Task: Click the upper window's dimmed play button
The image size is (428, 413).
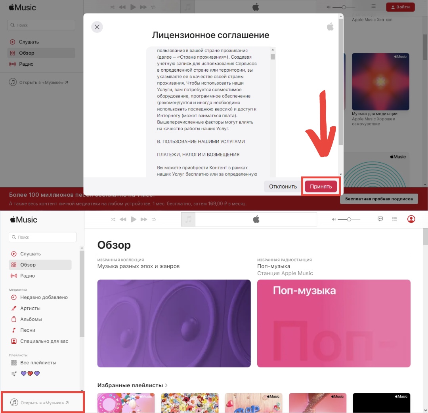Action: pyautogui.click(x=133, y=7)
